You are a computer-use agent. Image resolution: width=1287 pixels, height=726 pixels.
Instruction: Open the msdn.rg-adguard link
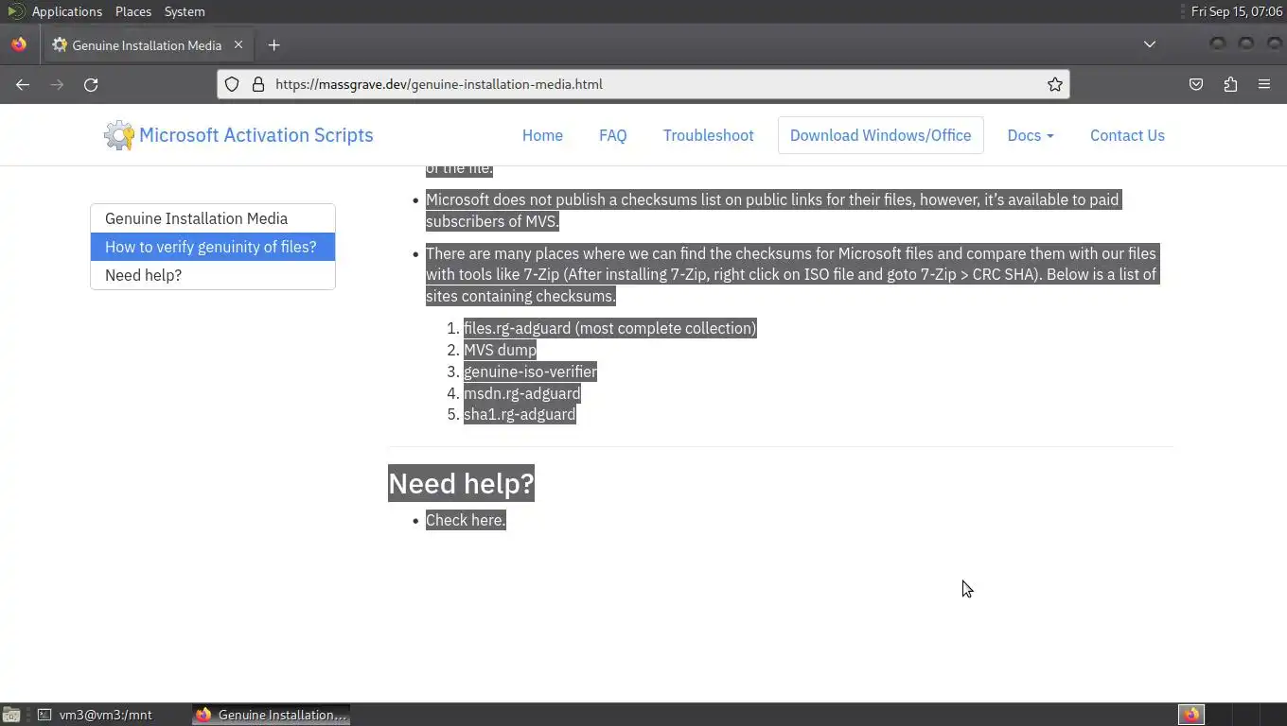click(x=521, y=393)
